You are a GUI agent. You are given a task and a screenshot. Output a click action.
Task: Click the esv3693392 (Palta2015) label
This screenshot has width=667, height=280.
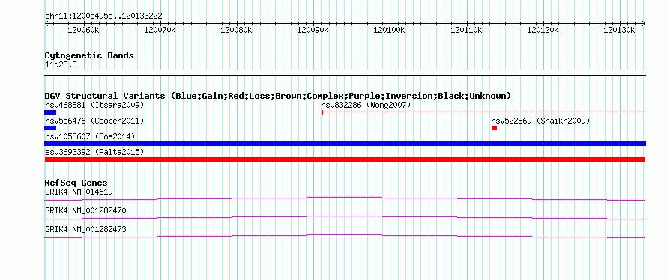click(94, 153)
